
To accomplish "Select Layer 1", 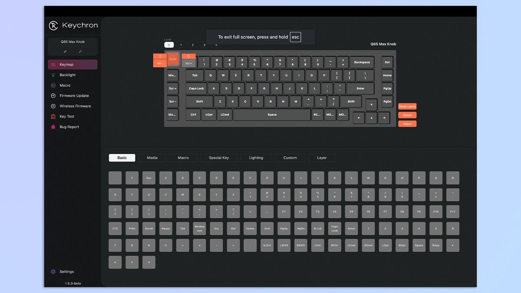I will pyautogui.click(x=181, y=45).
